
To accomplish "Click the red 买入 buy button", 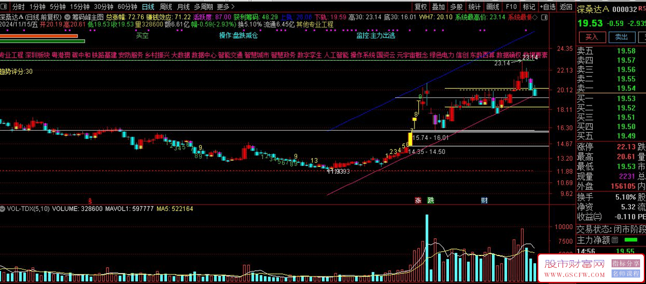I will point(592,37).
